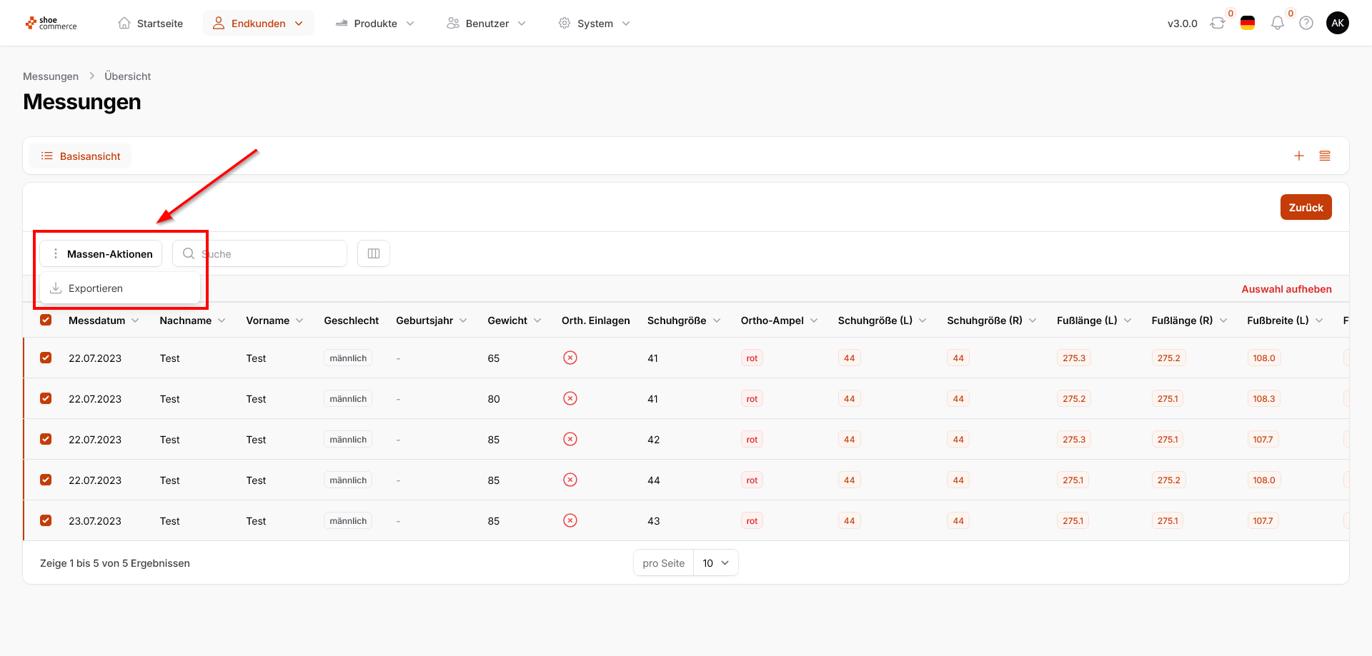Open the AK user avatar menu
1372x656 pixels.
point(1337,23)
